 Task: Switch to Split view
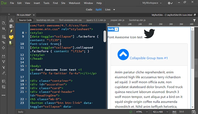(x=98, y=10)
